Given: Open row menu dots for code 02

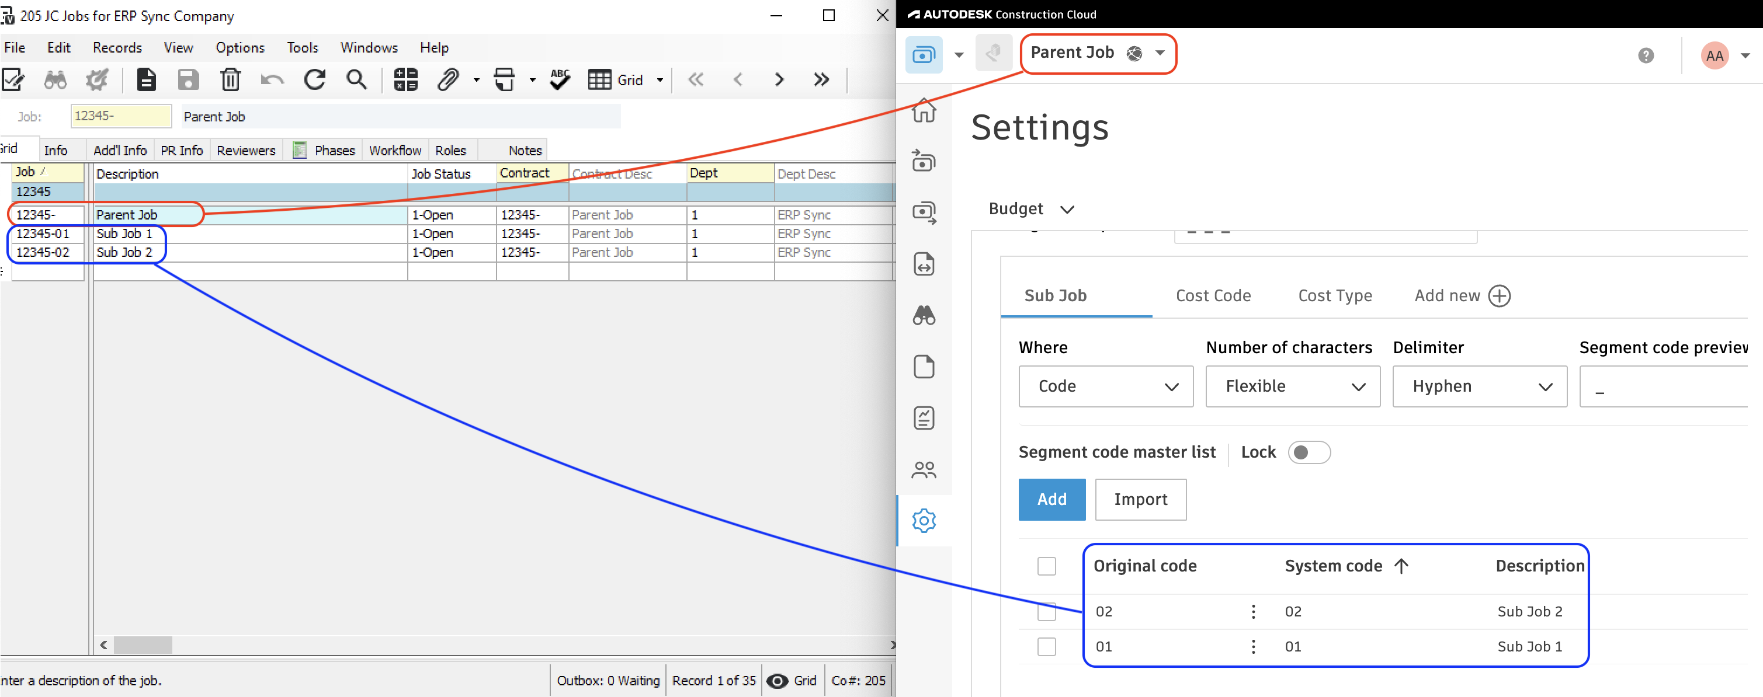Looking at the screenshot, I should pos(1253,612).
